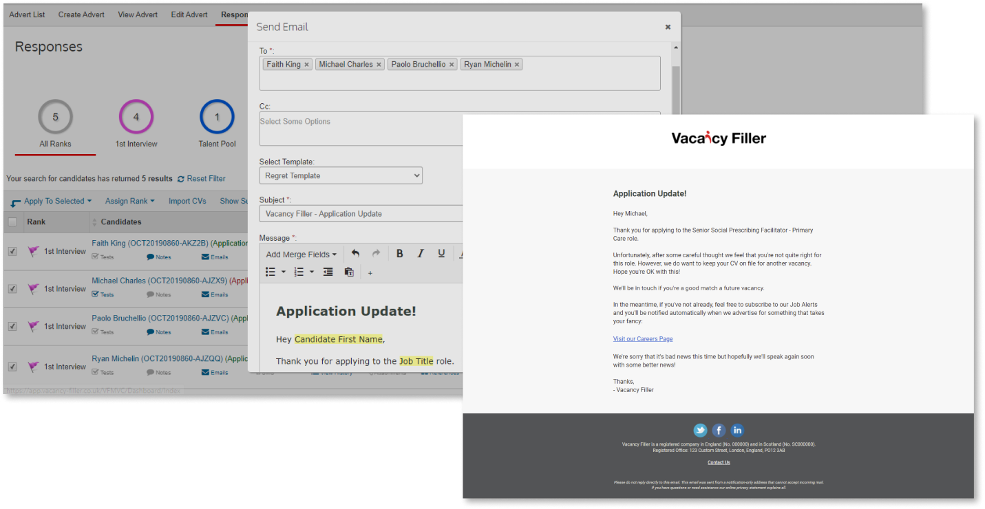Remove Paolo Bruchellio from recipients
Image resolution: width=985 pixels, height=509 pixels.
pyautogui.click(x=452, y=65)
